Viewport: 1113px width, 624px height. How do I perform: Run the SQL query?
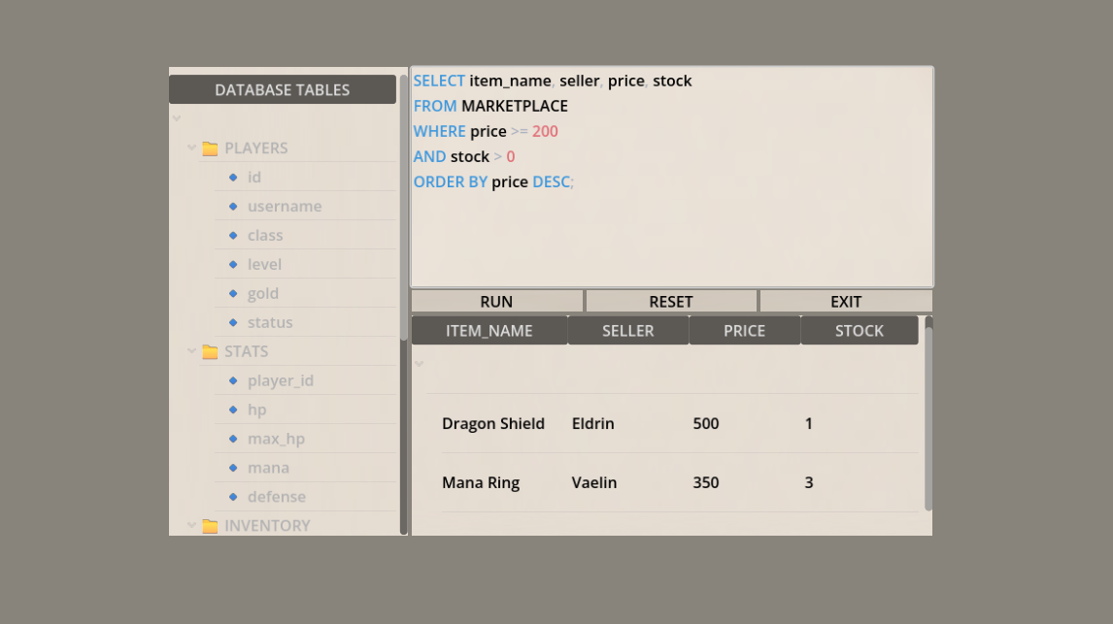point(497,302)
